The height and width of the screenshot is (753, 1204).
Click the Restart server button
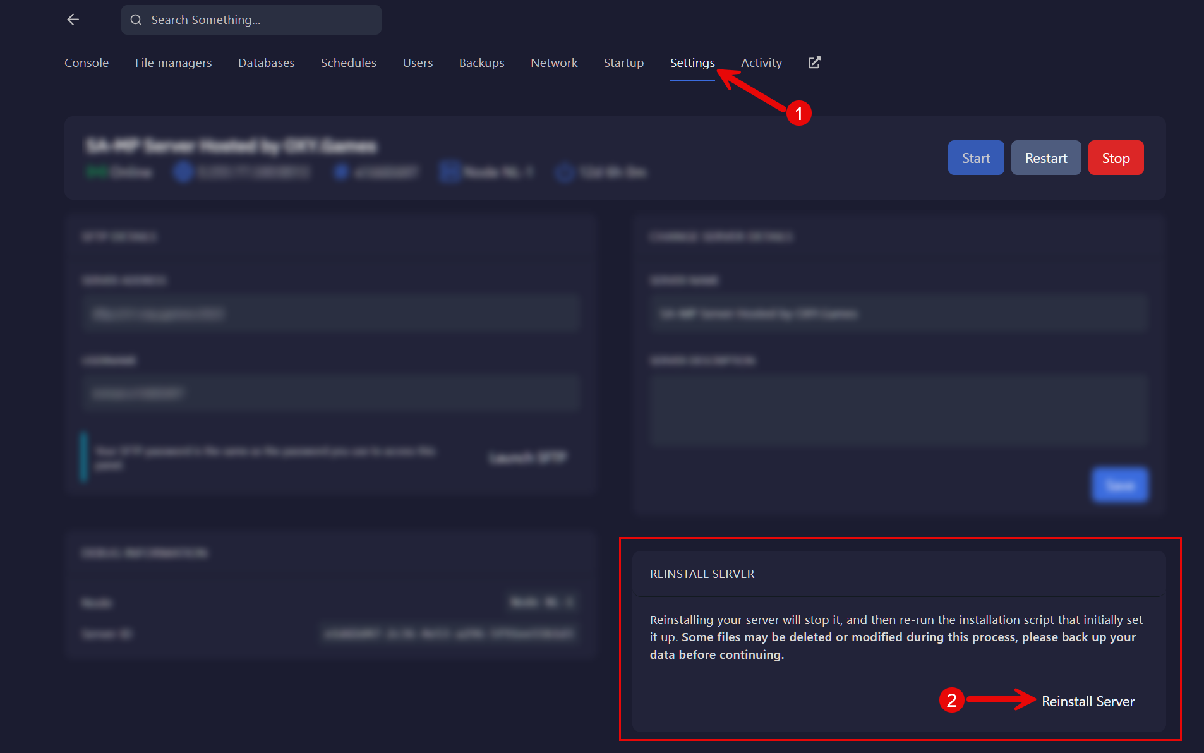pos(1045,158)
